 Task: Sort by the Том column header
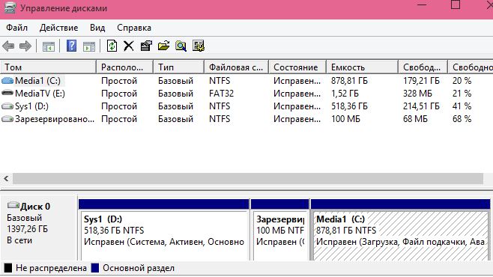point(48,67)
